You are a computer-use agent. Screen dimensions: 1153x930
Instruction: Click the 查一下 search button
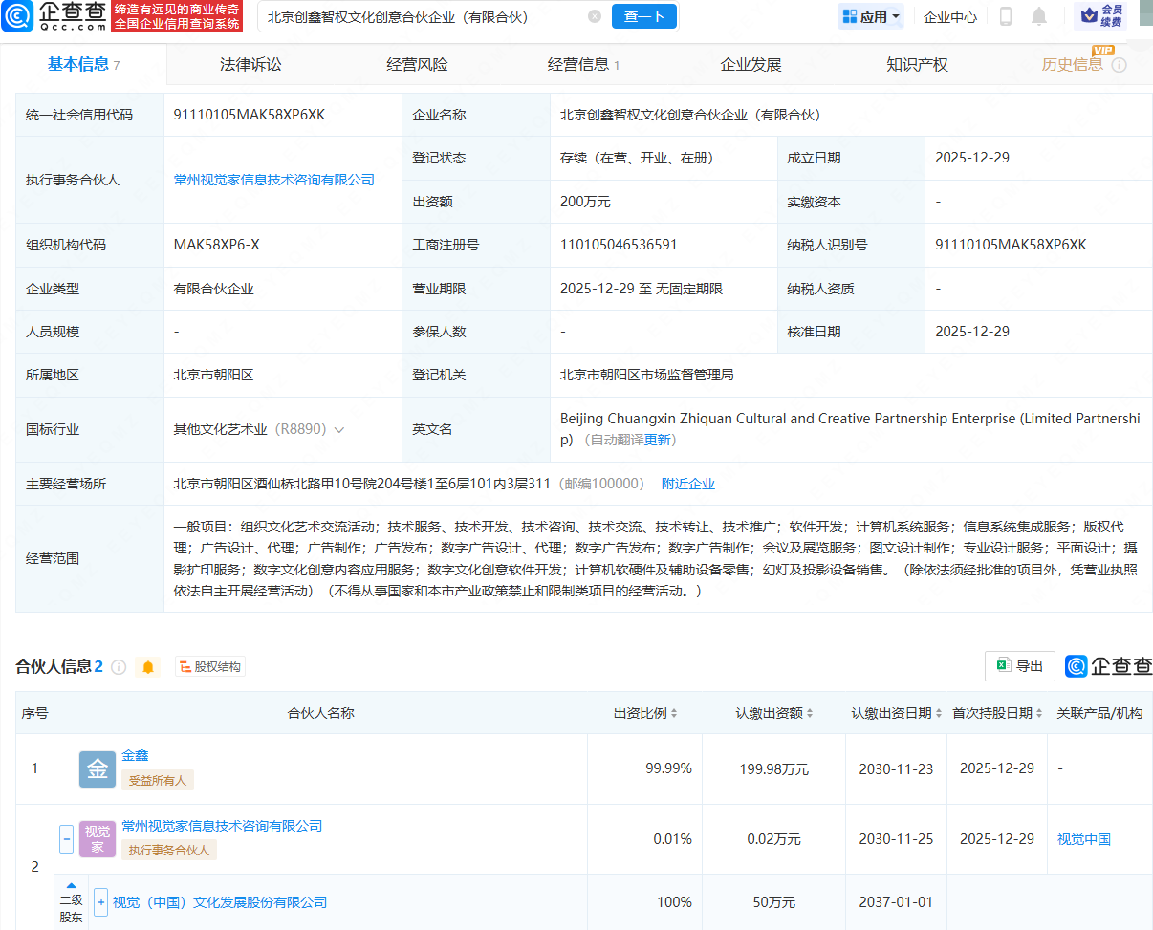643,16
